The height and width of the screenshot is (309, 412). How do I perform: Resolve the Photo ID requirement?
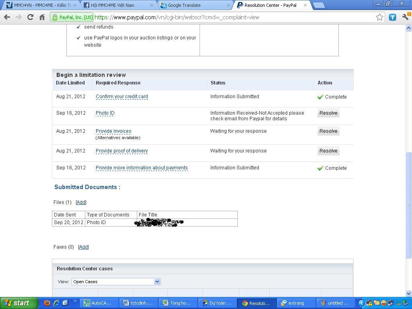pos(328,113)
